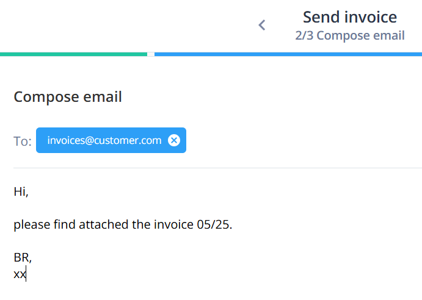
Task: Click the "xx" signature text
Action: pyautogui.click(x=20, y=274)
